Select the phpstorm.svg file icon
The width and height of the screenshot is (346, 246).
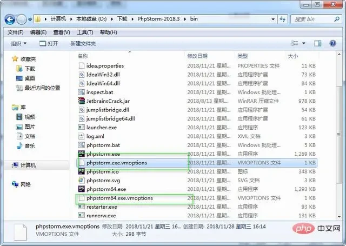click(82, 180)
